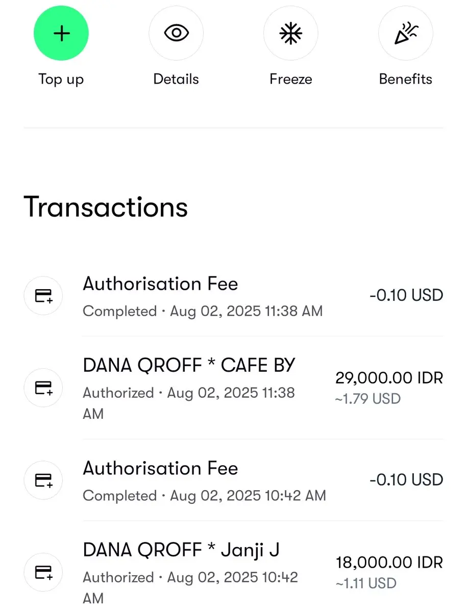Click card icon beside DANA QROFF * CAFE BY

pos(43,388)
